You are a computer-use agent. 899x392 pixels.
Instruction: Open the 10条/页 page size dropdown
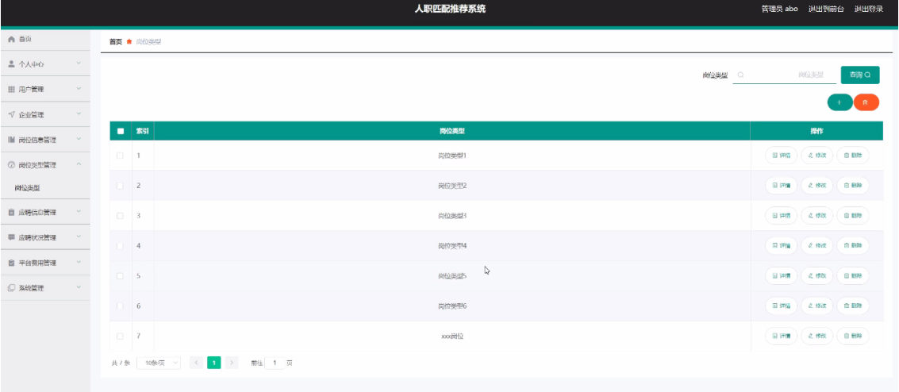tap(159, 363)
